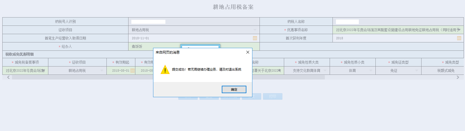This screenshot has height=131, width=465.
Task: Click the 打印 button behind the dialog
Action: (272, 96)
